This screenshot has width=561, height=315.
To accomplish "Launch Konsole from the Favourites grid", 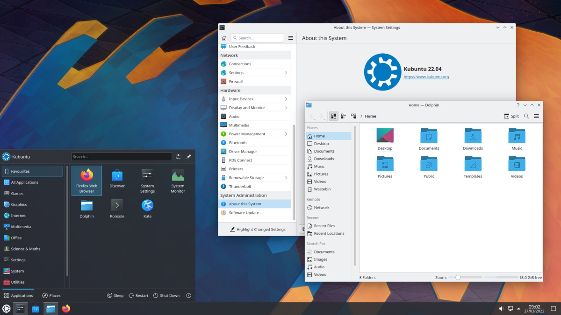I will (x=117, y=209).
